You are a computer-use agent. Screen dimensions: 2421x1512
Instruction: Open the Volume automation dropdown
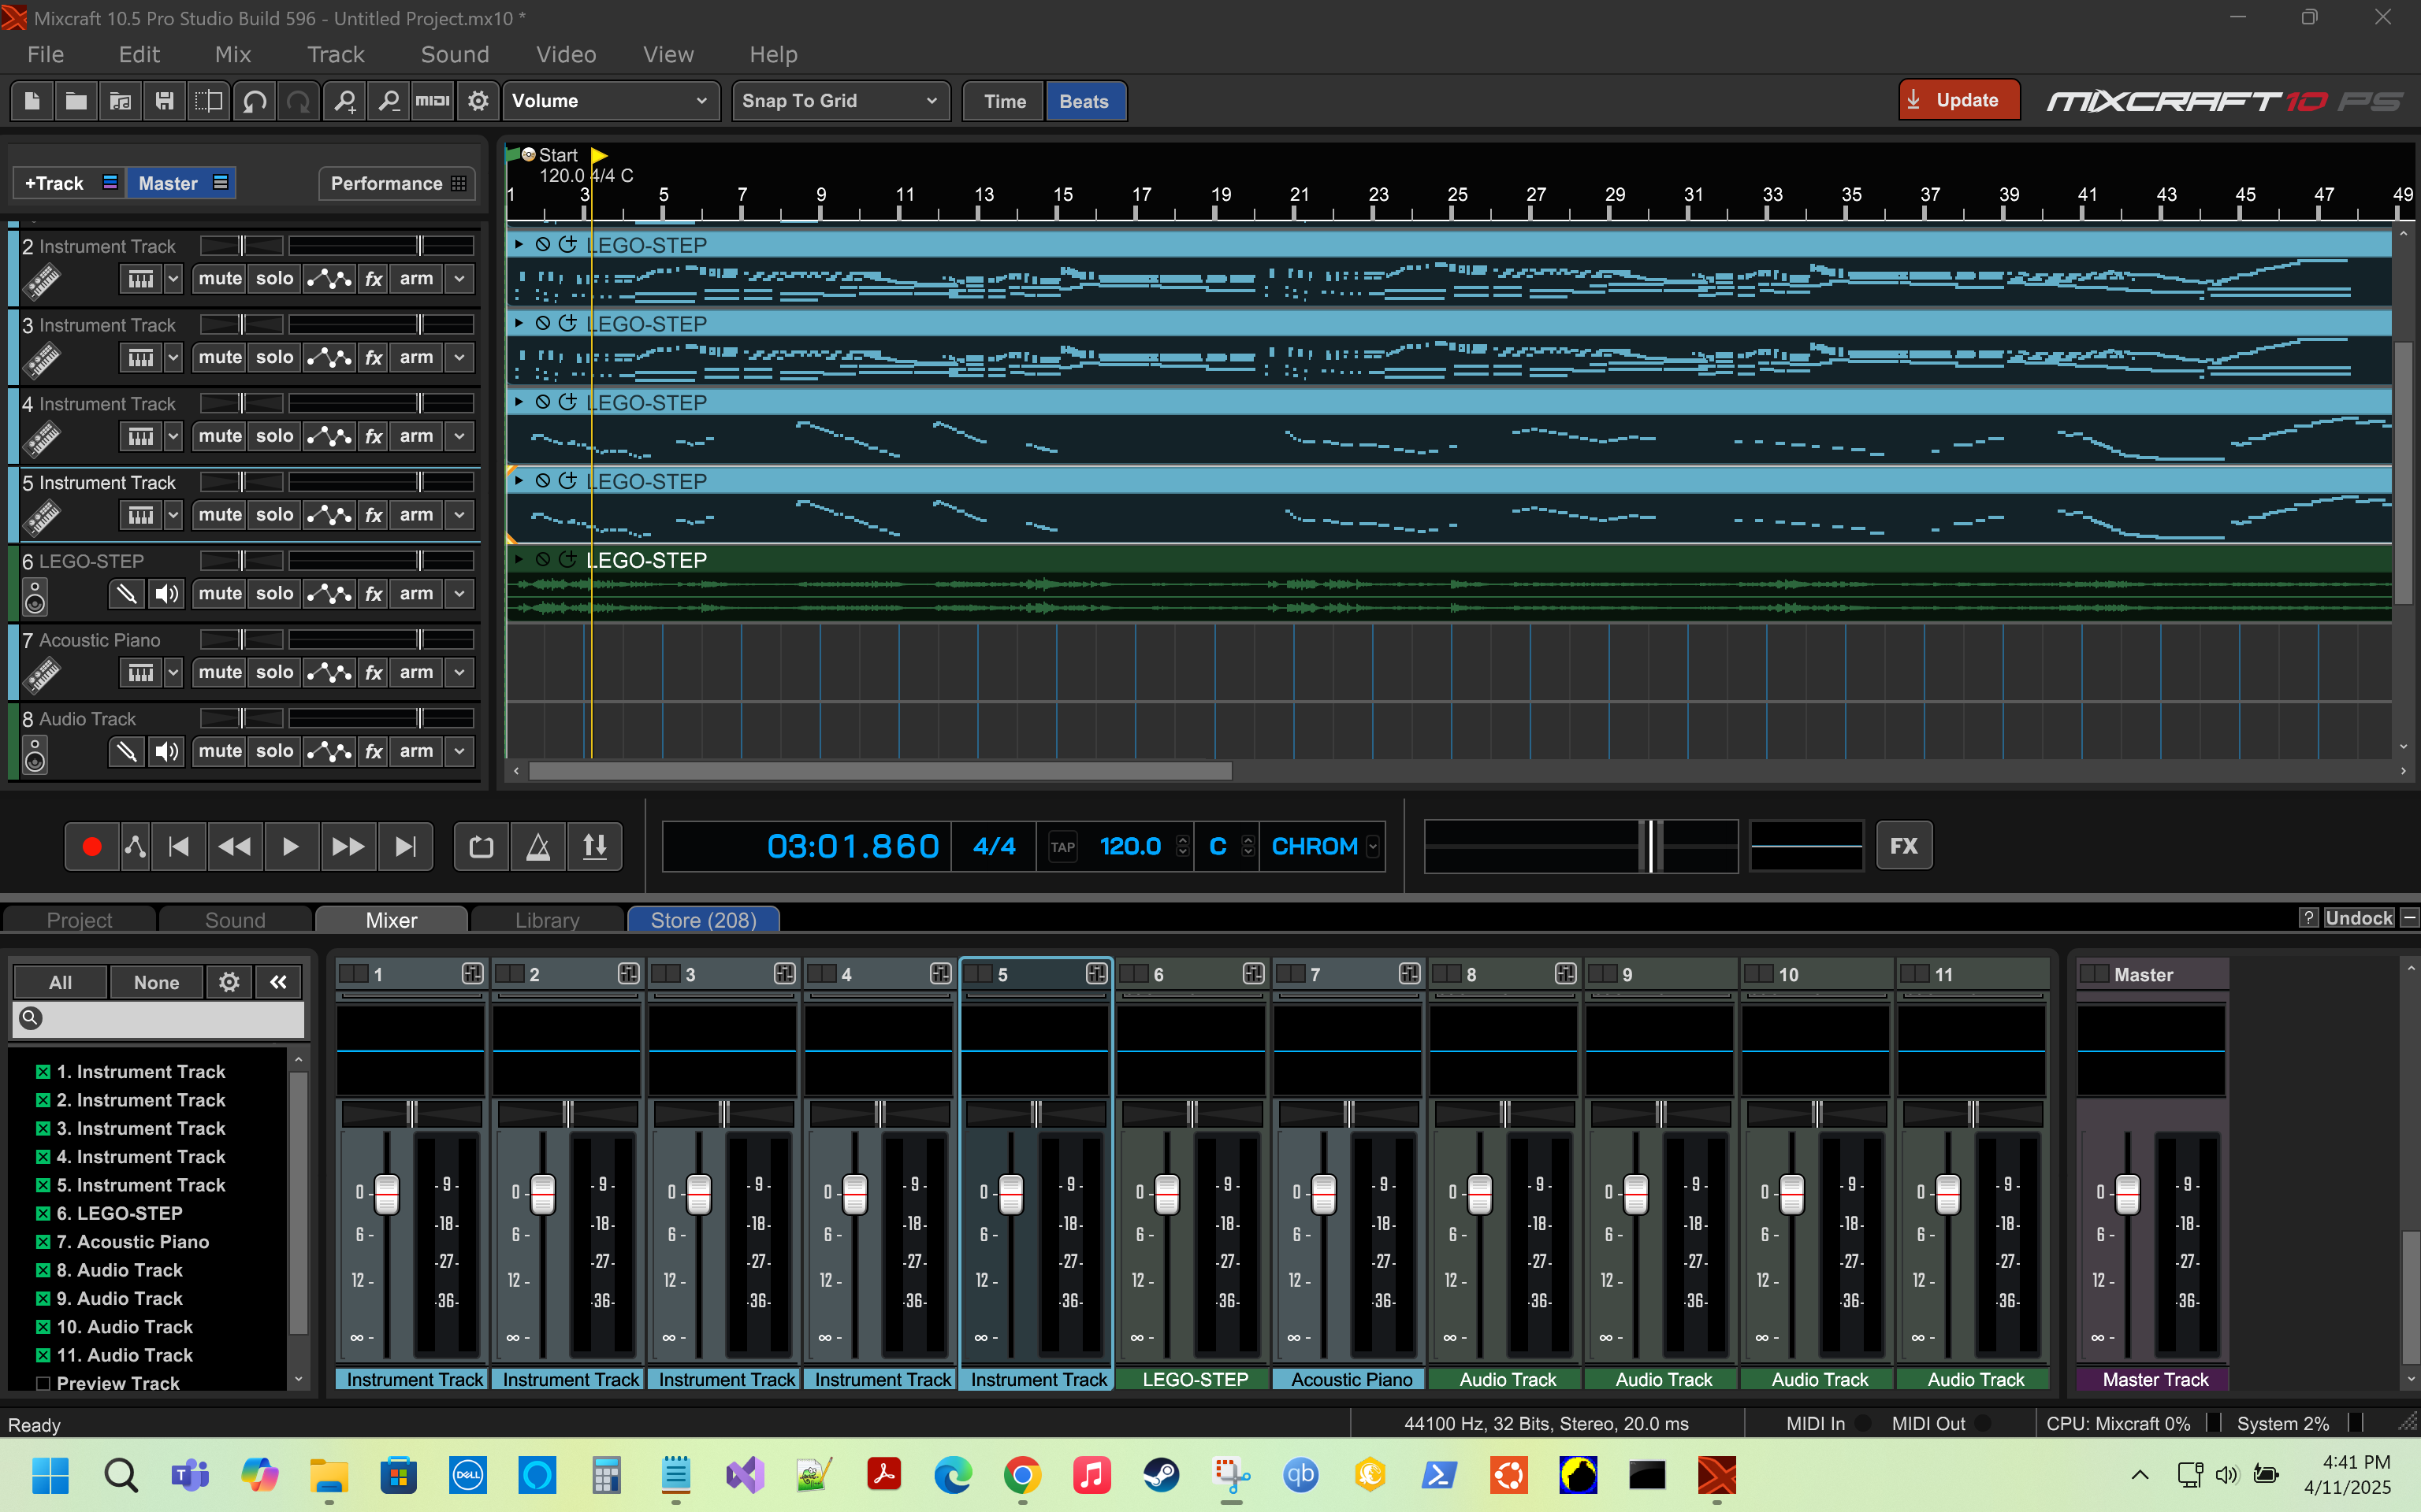(610, 101)
